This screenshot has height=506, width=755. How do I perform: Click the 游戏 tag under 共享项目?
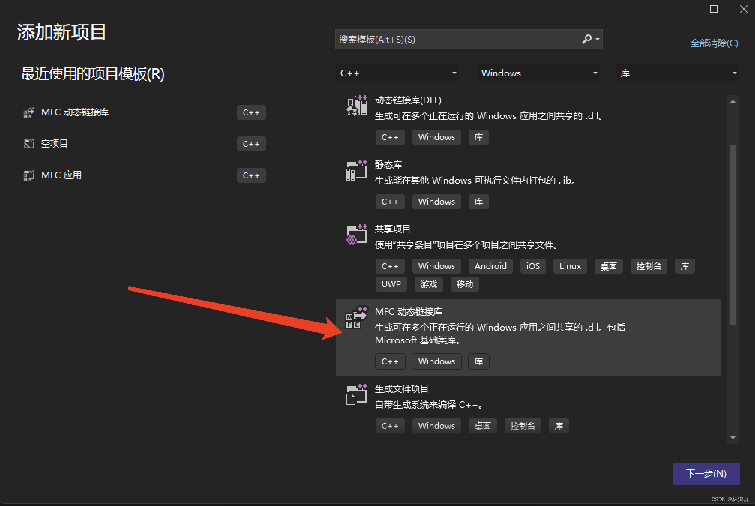click(x=428, y=284)
